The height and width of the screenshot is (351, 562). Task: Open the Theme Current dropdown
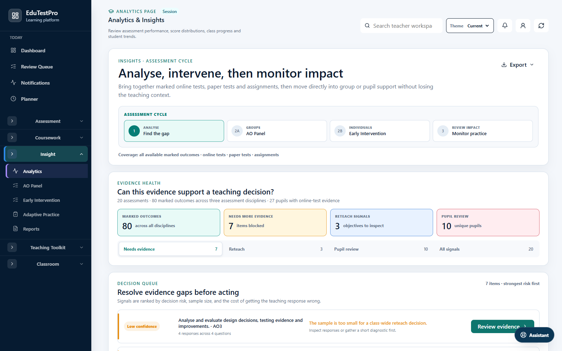470,26
